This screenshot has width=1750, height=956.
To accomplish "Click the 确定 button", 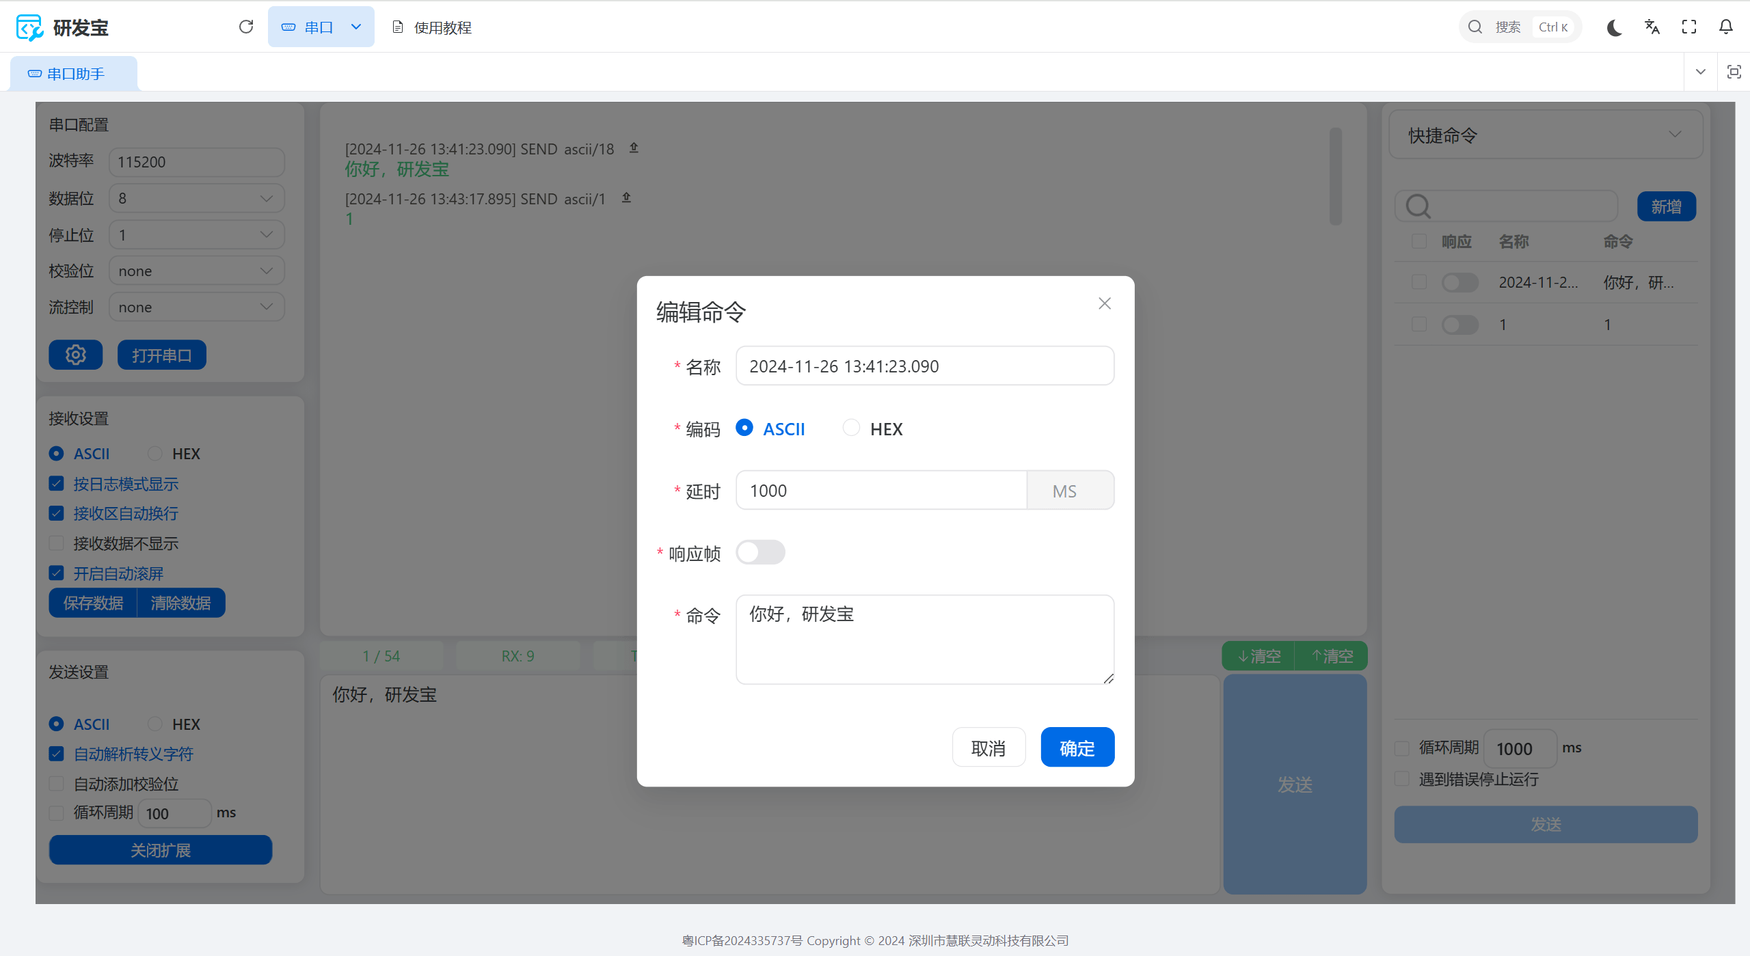I will (x=1077, y=748).
